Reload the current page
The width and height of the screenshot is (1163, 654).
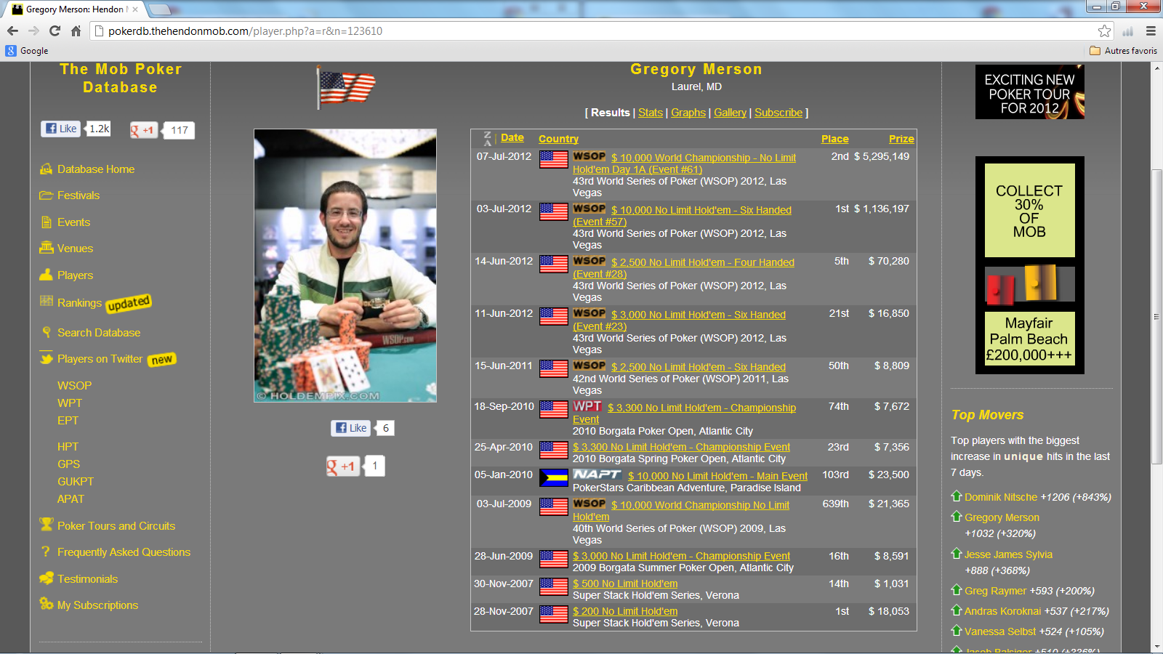coord(55,31)
